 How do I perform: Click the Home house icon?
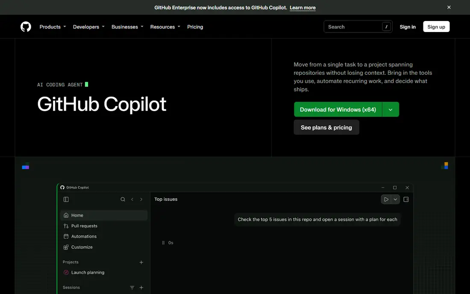tap(66, 215)
